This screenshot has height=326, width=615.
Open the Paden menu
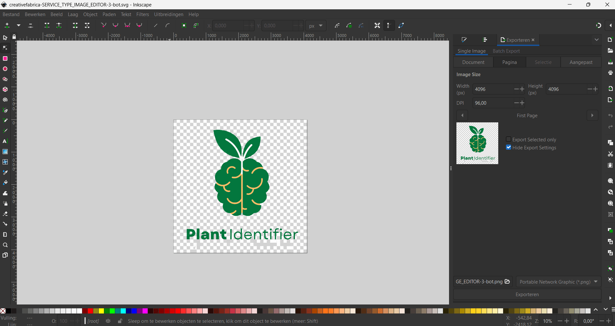coord(109,14)
